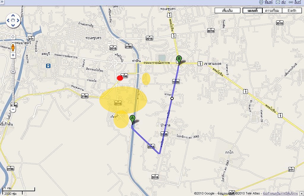
Task: Click the white waypoint circle on the route
Action: (x=172, y=98)
